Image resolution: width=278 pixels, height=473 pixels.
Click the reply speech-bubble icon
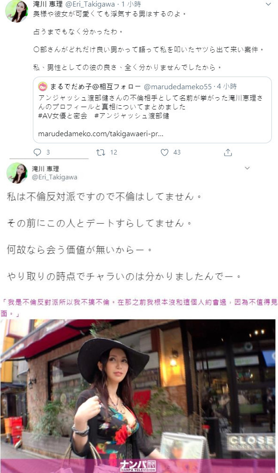coord(37,152)
